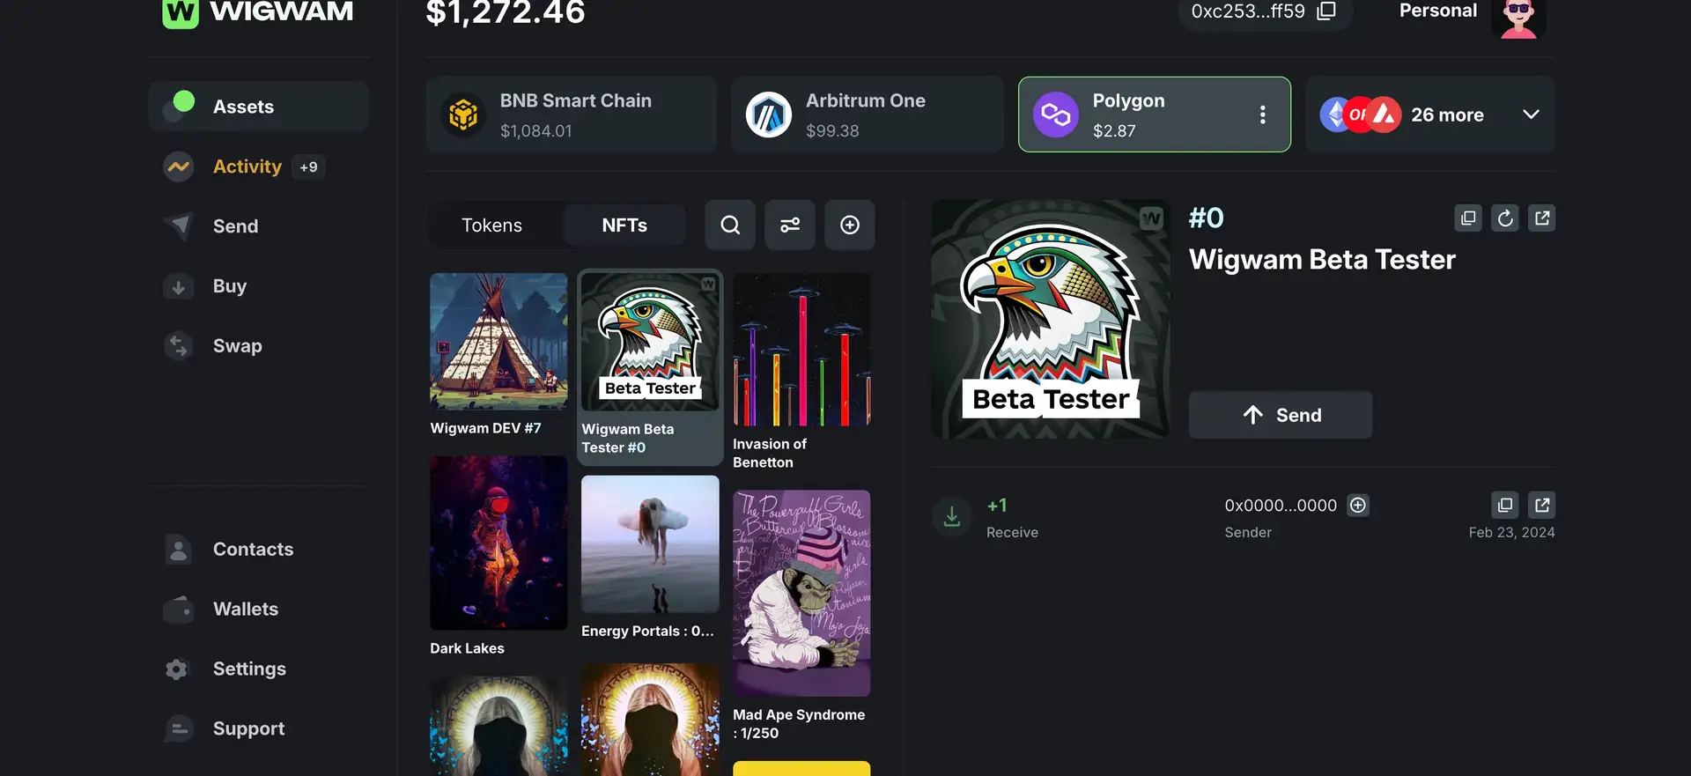Copy the wallet address 0xc253...ff59
The width and height of the screenshot is (1691, 776).
coord(1326,11)
